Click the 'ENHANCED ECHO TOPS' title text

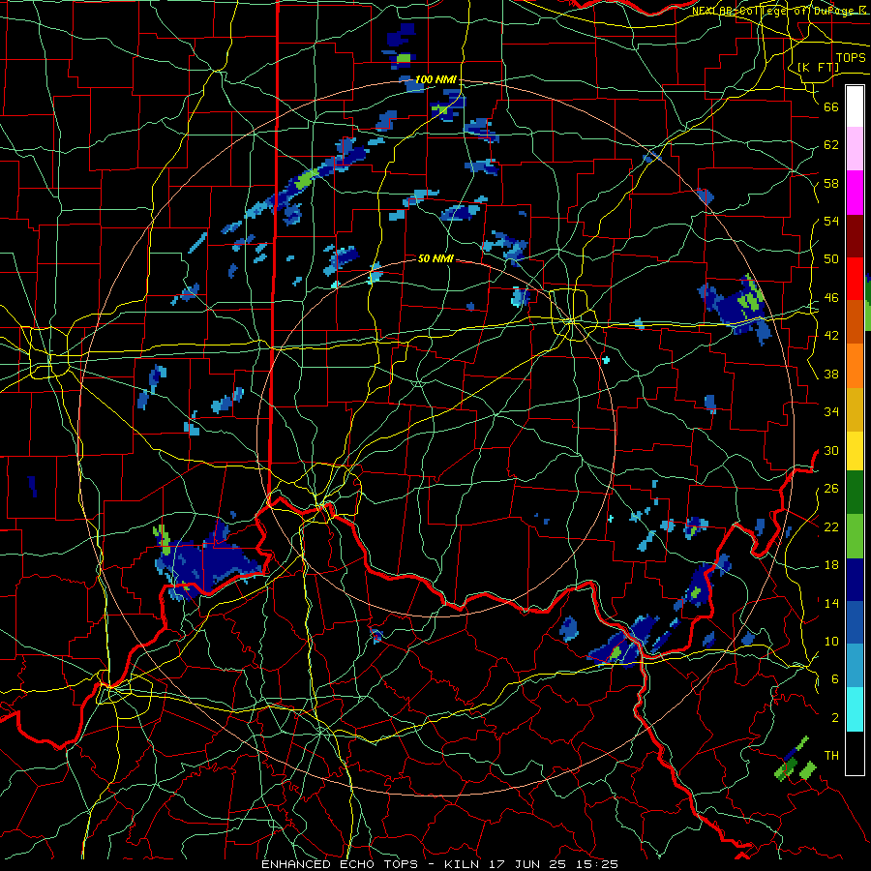[x=340, y=864]
